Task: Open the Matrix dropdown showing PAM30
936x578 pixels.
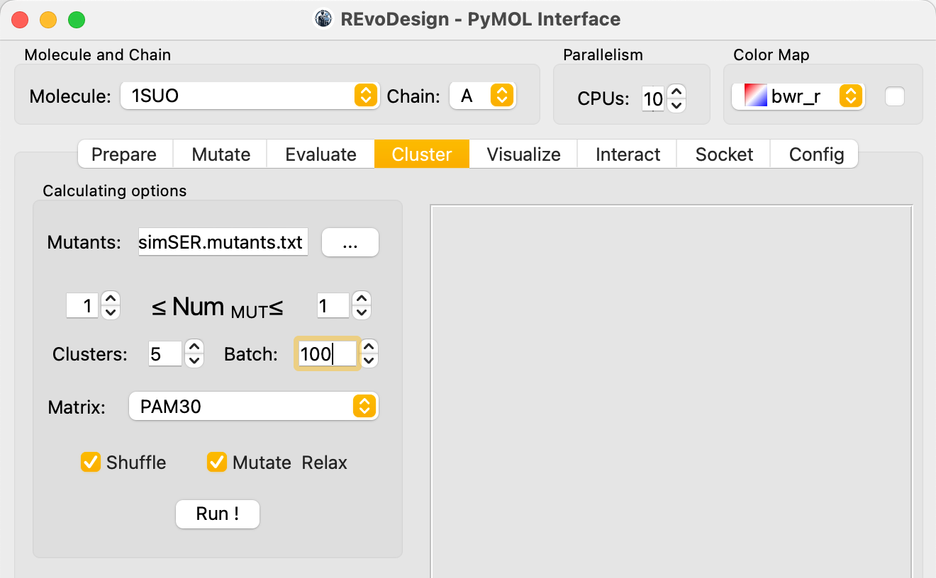Action: (254, 406)
